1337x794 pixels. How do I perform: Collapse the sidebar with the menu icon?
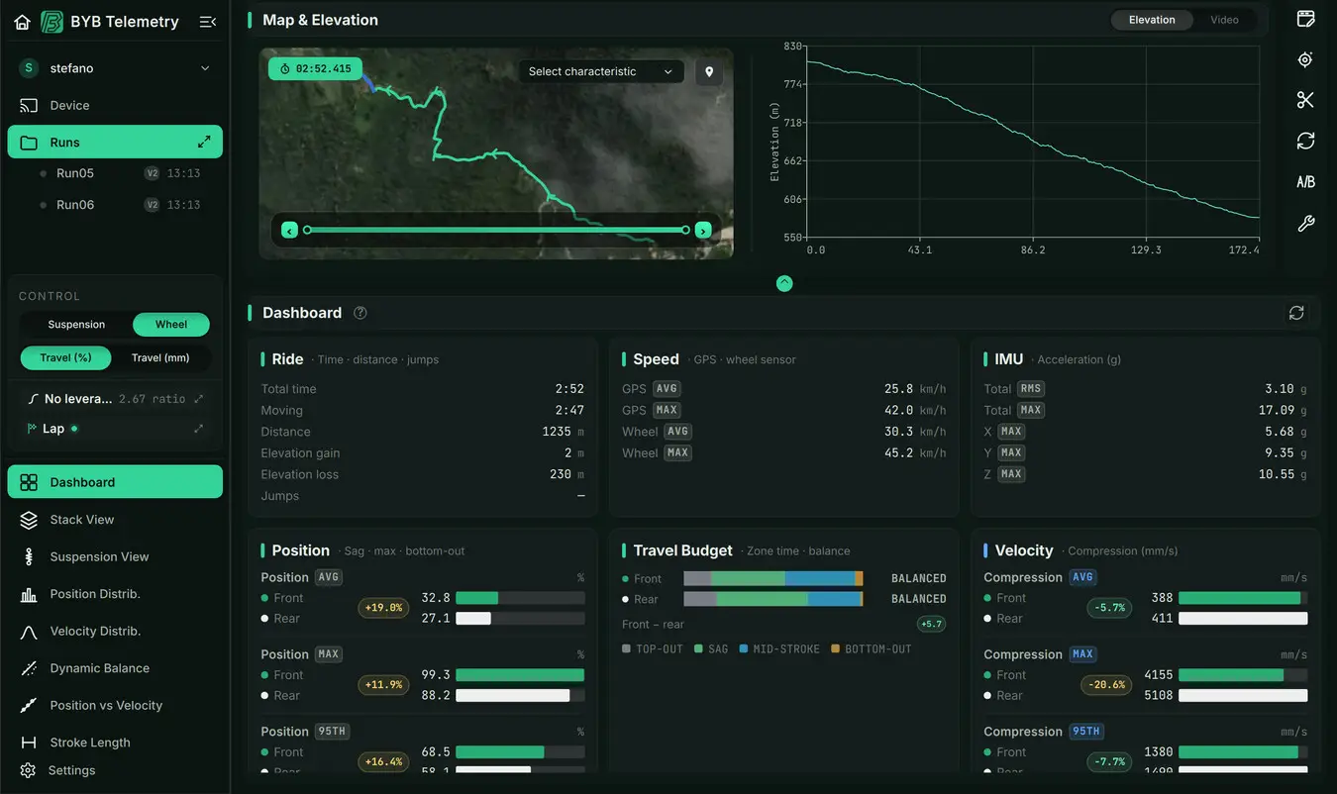tap(208, 22)
